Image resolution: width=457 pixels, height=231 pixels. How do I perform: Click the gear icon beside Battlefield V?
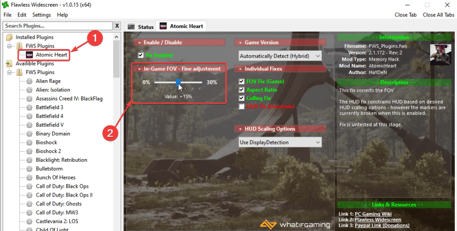29,125
